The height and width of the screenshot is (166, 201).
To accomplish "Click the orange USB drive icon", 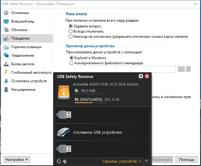I will [64, 92].
